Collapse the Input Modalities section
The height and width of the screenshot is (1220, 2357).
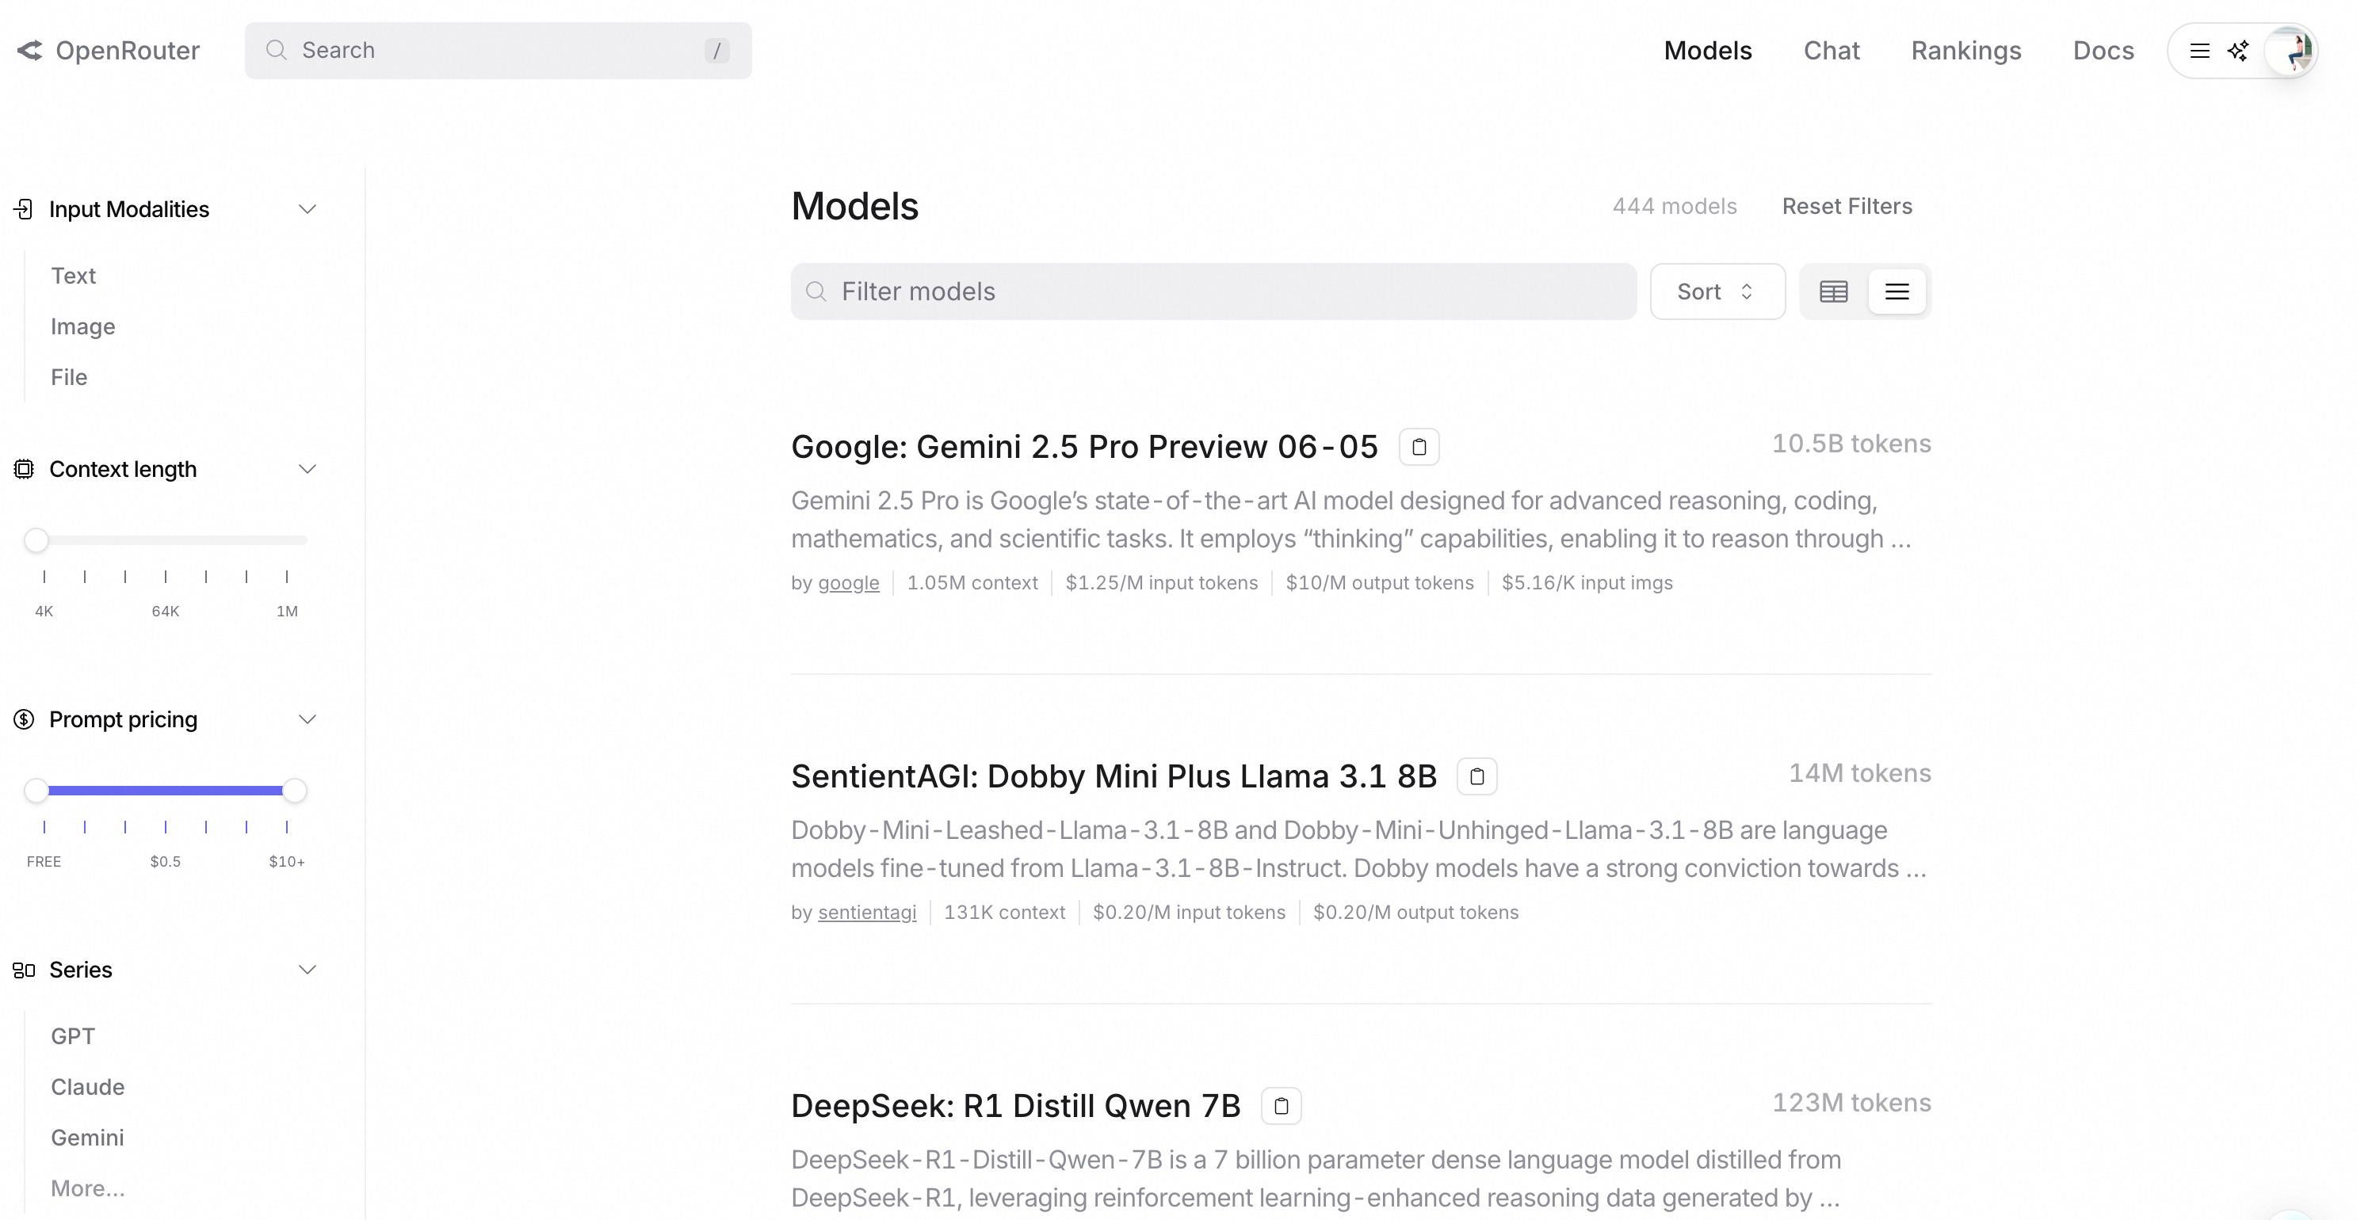click(x=308, y=209)
